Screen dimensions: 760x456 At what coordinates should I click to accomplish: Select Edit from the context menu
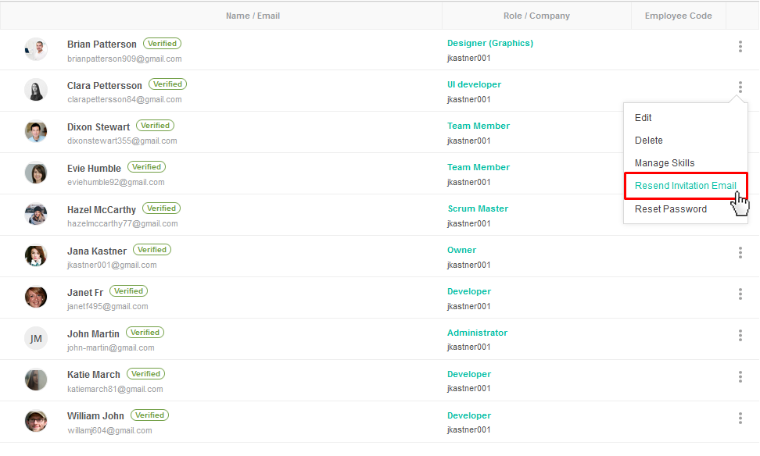[x=643, y=118]
